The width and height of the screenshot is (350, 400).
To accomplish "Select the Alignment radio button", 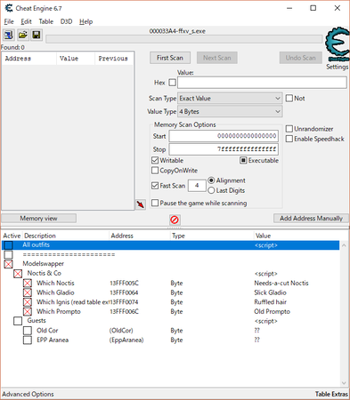I will pos(211,180).
